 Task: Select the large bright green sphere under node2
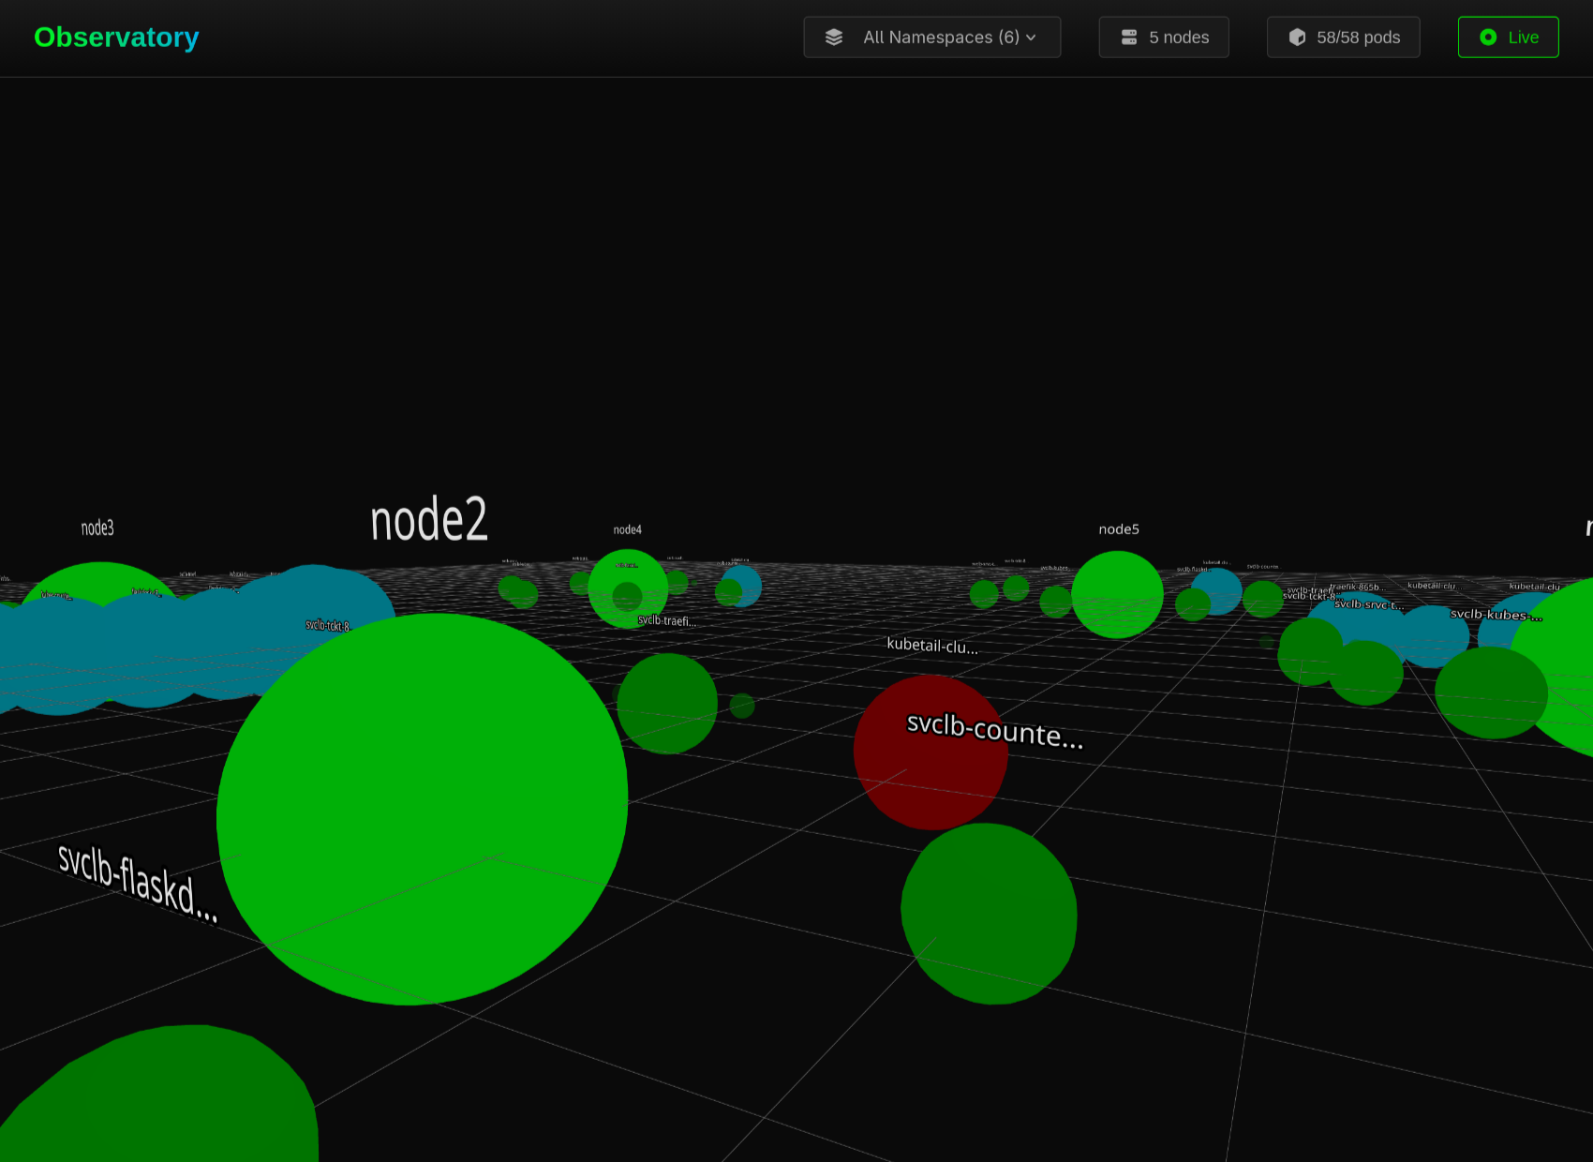click(x=423, y=809)
